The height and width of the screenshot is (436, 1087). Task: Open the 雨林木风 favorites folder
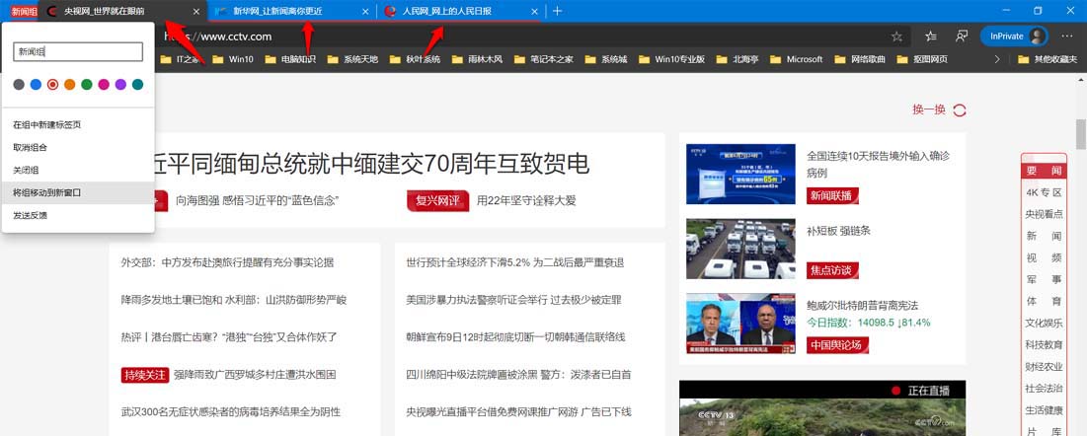476,59
